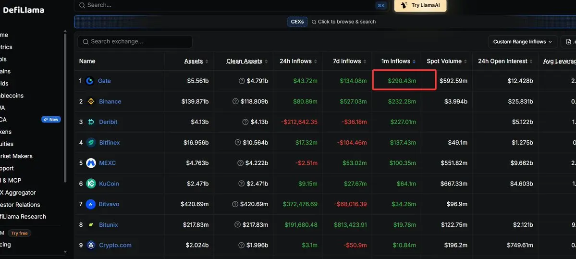Sort table by Spot Volume column
Image resolution: width=576 pixels, height=259 pixels.
coord(447,62)
